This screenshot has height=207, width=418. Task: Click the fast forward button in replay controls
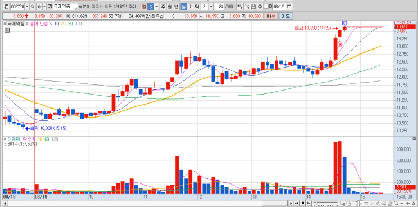tap(308, 203)
